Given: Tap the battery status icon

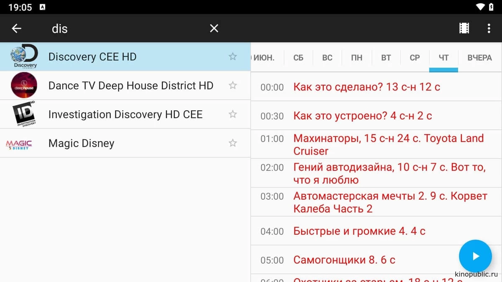Looking at the screenshot, I should pyautogui.click(x=491, y=7).
